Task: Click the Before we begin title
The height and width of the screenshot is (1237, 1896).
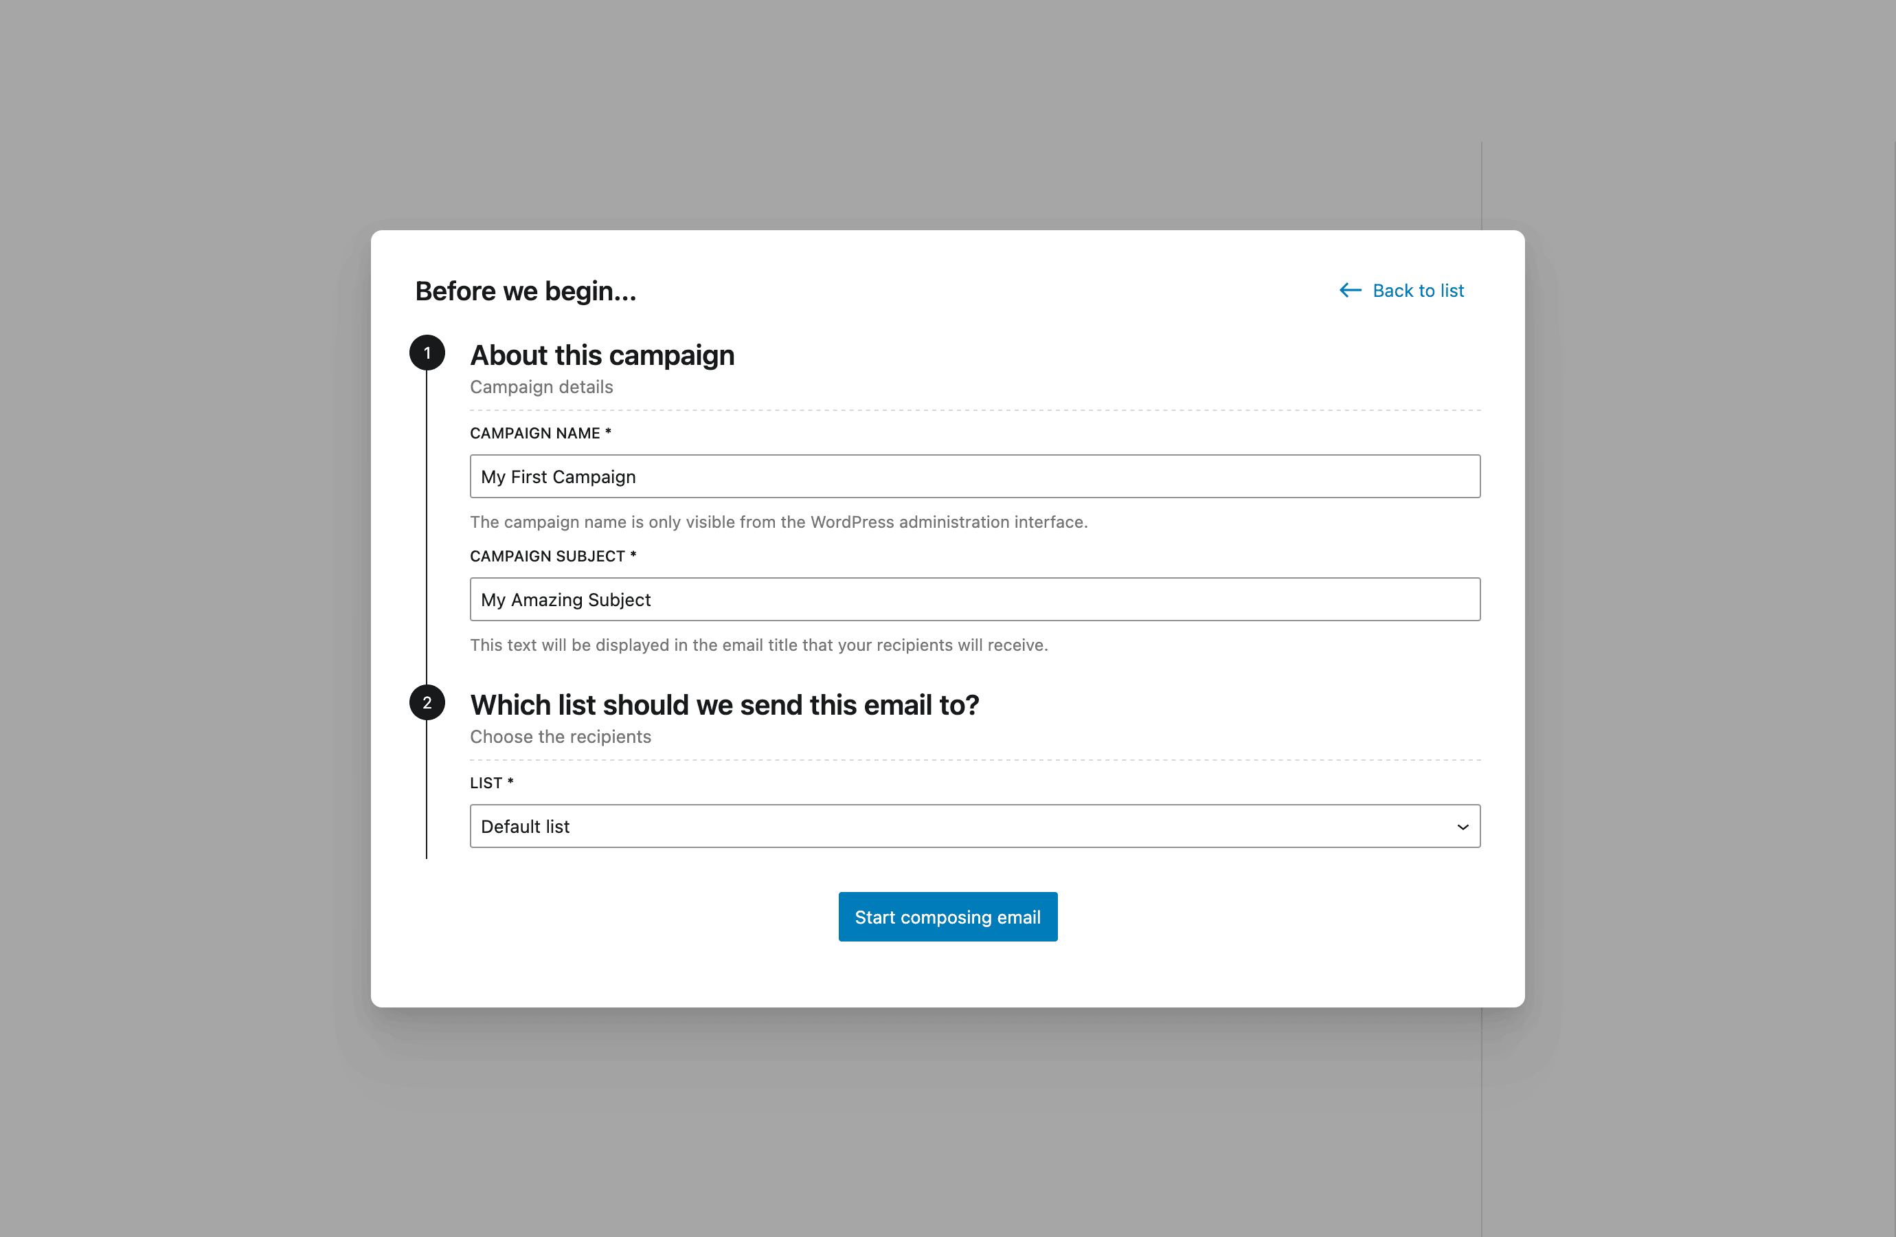Action: point(525,291)
